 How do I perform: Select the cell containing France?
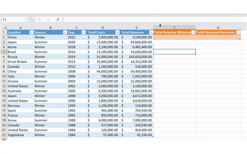(20, 115)
